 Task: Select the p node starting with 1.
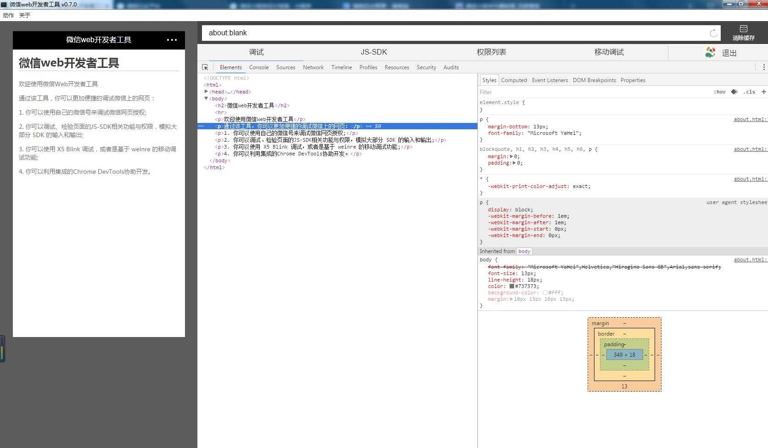(286, 133)
